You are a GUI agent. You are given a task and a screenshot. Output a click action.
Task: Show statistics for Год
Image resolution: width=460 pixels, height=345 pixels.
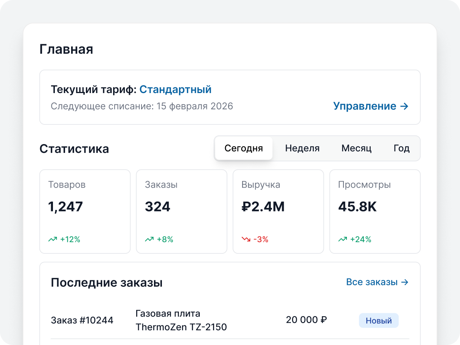[402, 148]
